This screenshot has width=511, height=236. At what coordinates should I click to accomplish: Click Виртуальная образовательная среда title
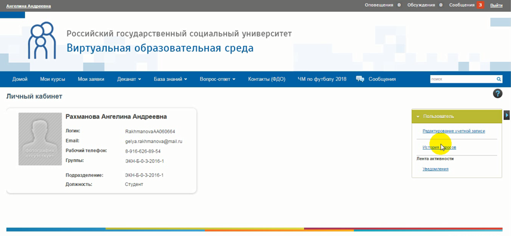click(160, 48)
